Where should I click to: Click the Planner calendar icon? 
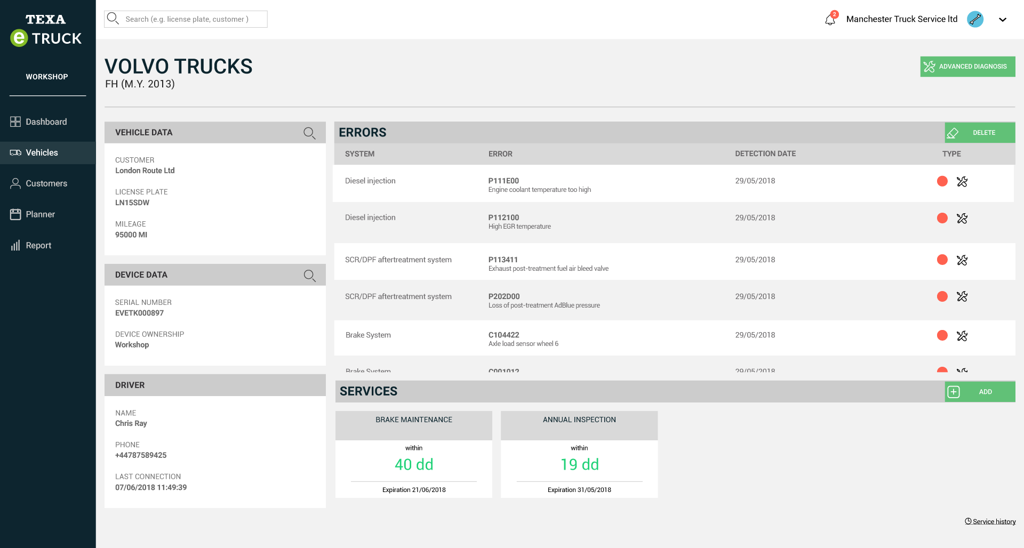click(x=15, y=214)
